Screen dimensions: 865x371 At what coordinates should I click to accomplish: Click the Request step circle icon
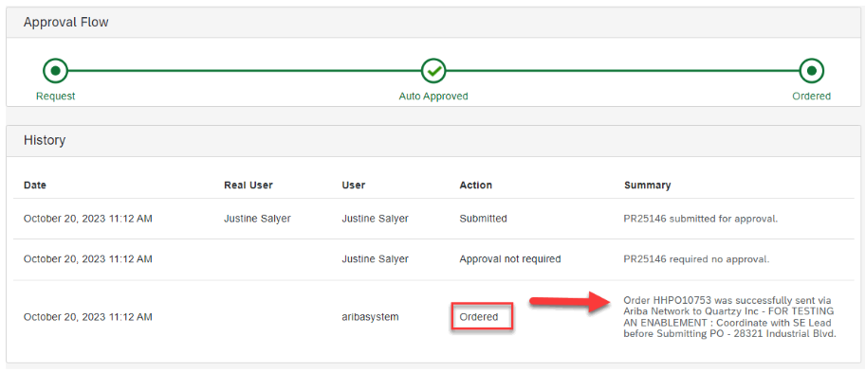click(55, 70)
